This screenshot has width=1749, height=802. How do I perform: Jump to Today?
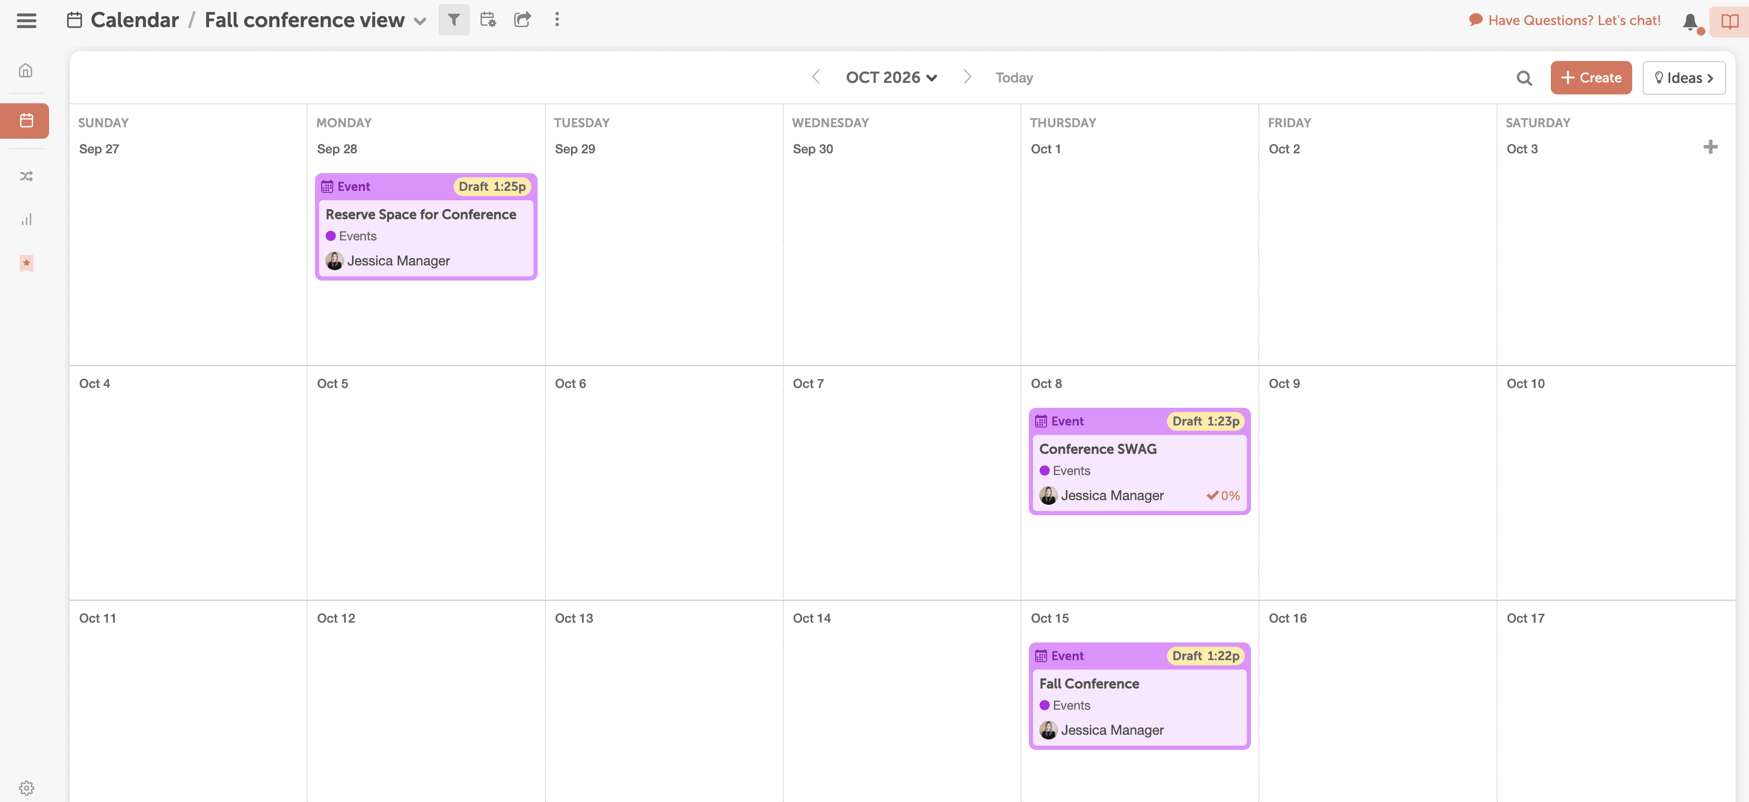[1014, 78]
